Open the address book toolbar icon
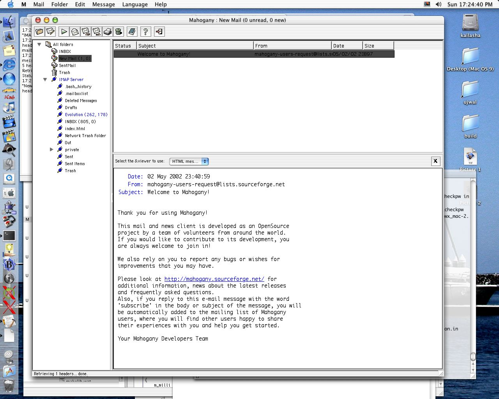 pyautogui.click(x=132, y=32)
